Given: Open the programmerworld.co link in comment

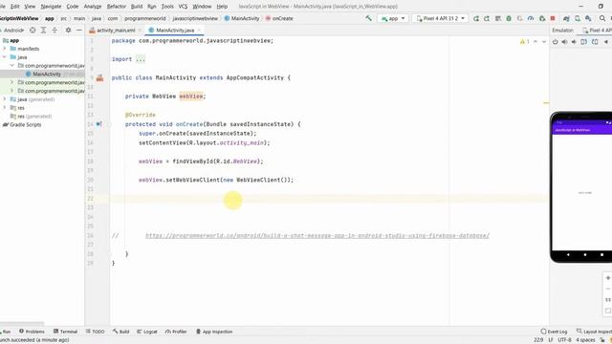Looking at the screenshot, I should (317, 236).
